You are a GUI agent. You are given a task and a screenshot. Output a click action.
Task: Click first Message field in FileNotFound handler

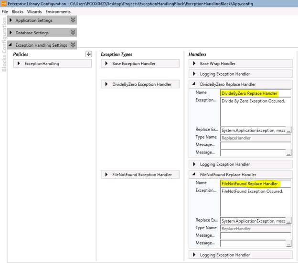[x=255, y=236]
